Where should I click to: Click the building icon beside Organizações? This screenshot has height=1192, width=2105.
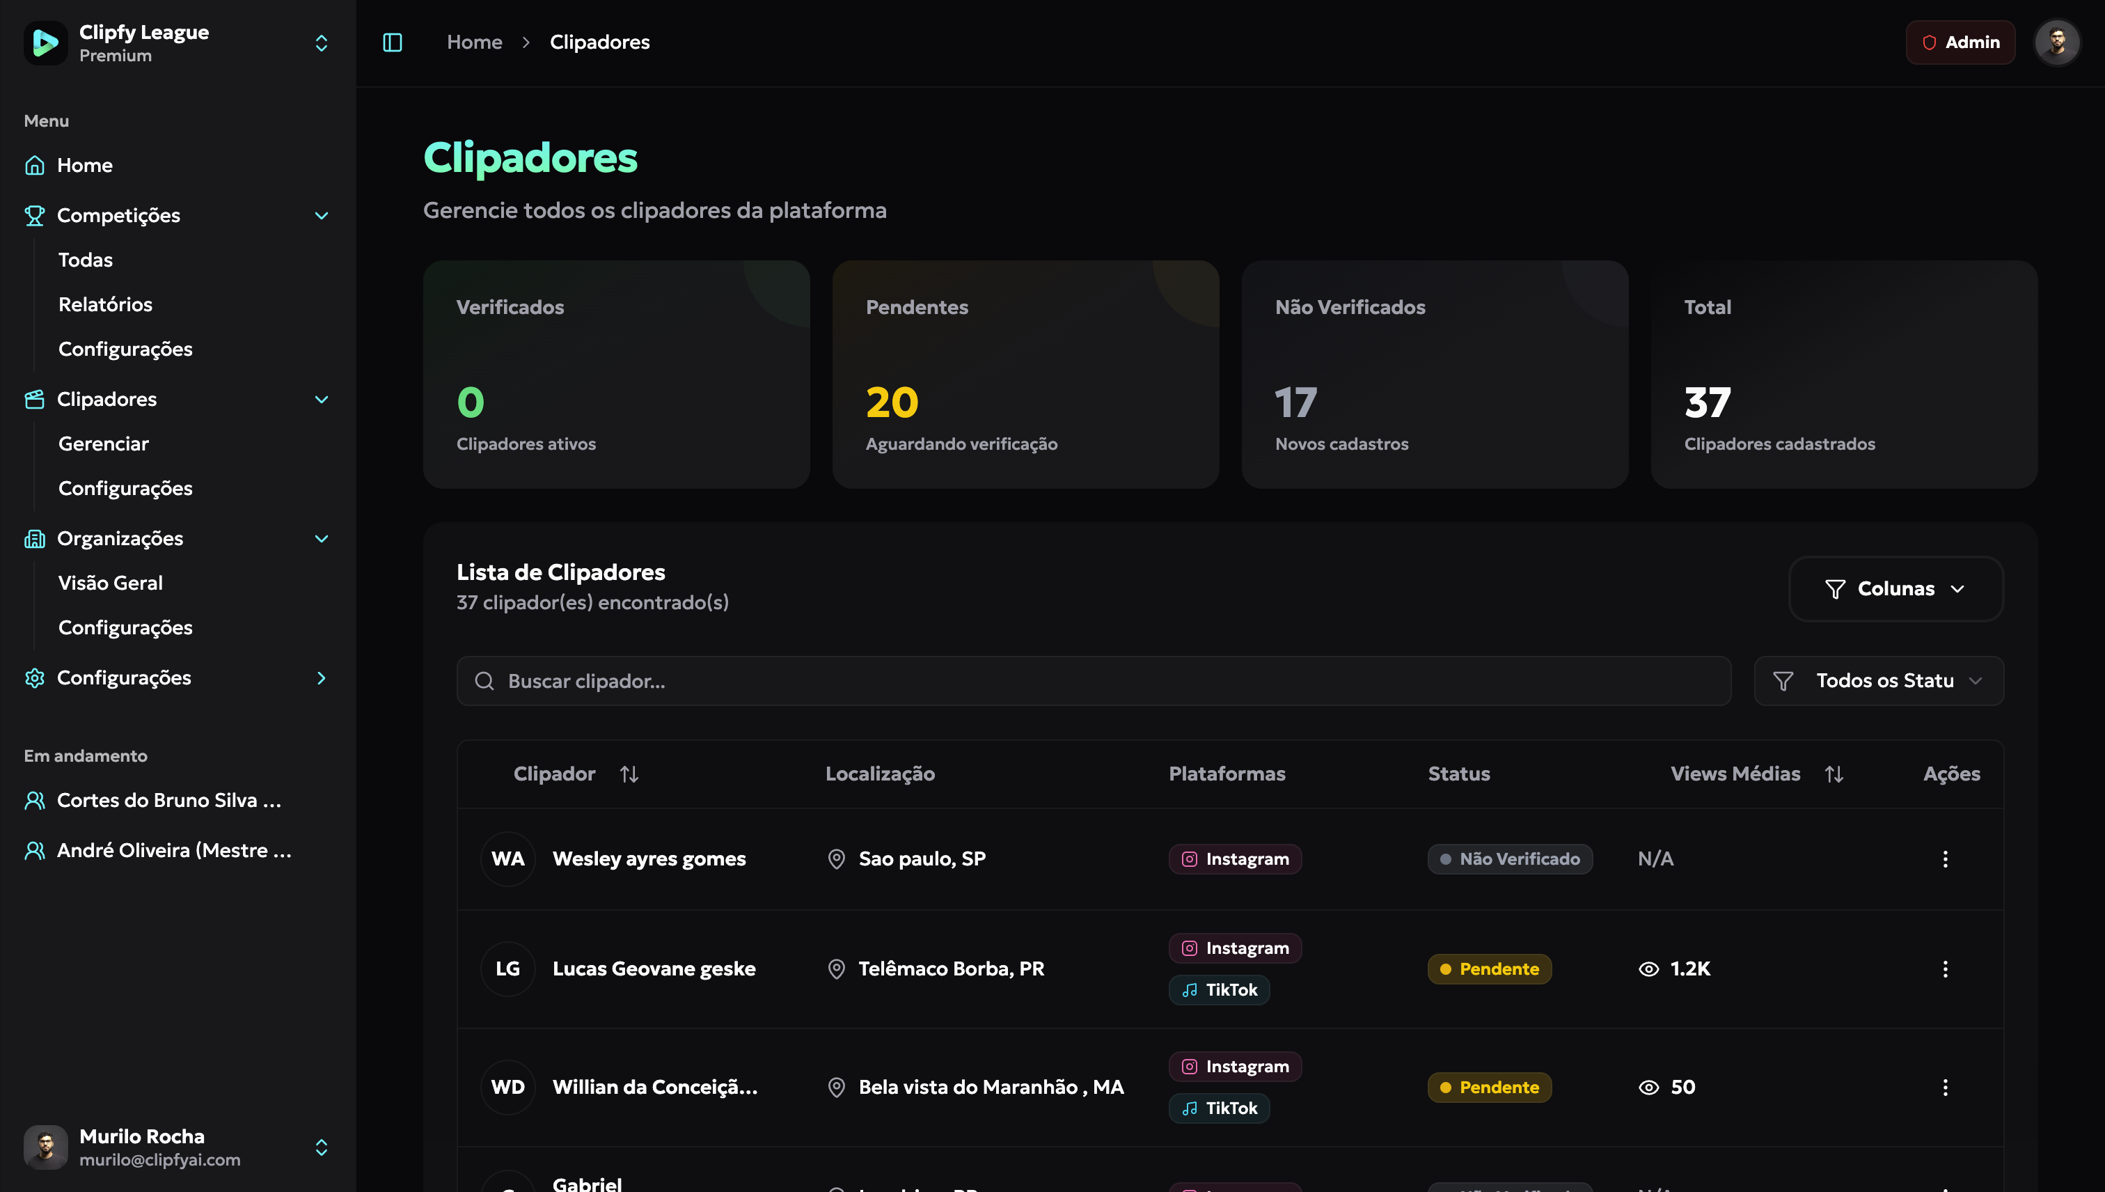(34, 539)
